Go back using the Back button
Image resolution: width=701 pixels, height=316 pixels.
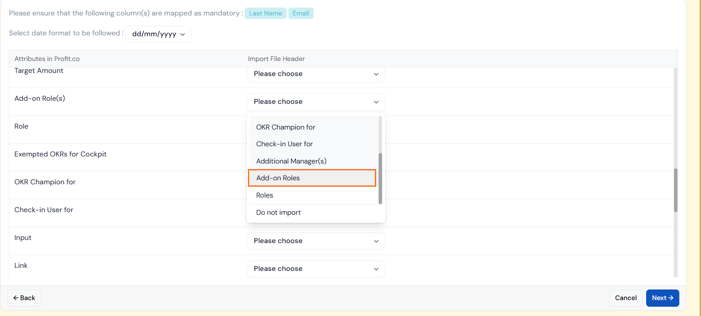click(x=24, y=298)
